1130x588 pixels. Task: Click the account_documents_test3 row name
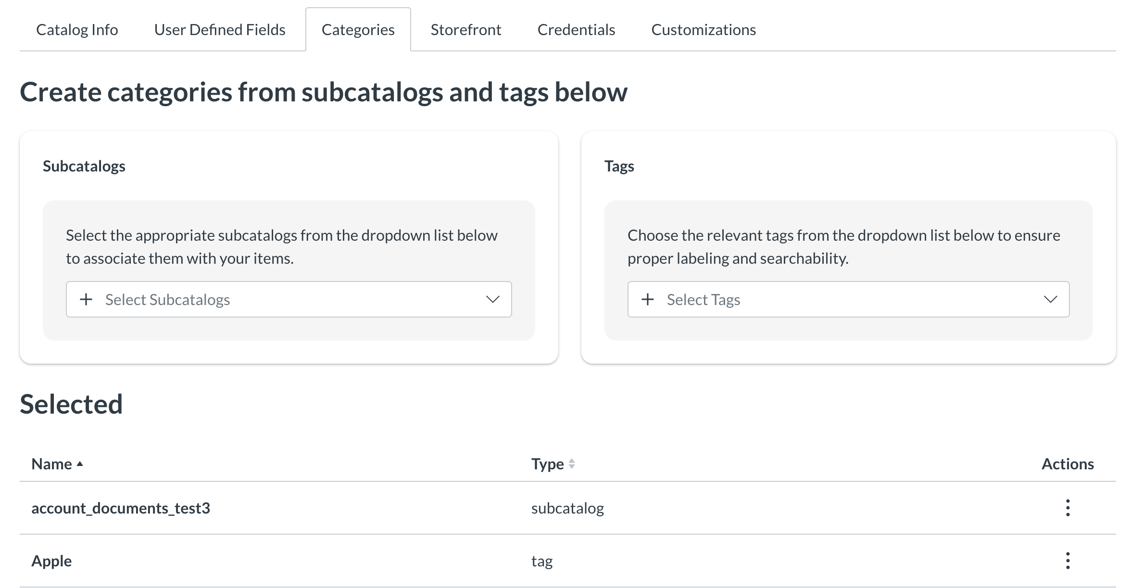click(x=121, y=508)
